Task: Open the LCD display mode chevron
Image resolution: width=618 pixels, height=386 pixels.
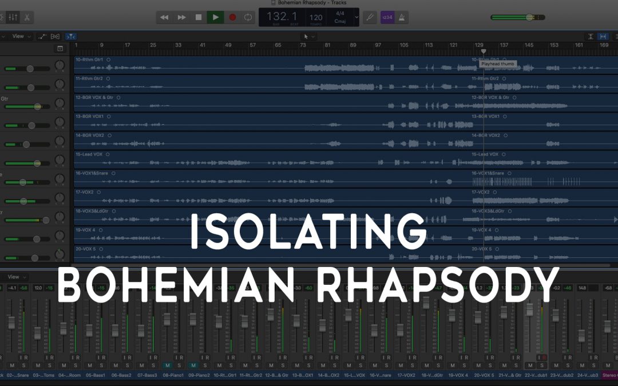Action: [x=356, y=17]
